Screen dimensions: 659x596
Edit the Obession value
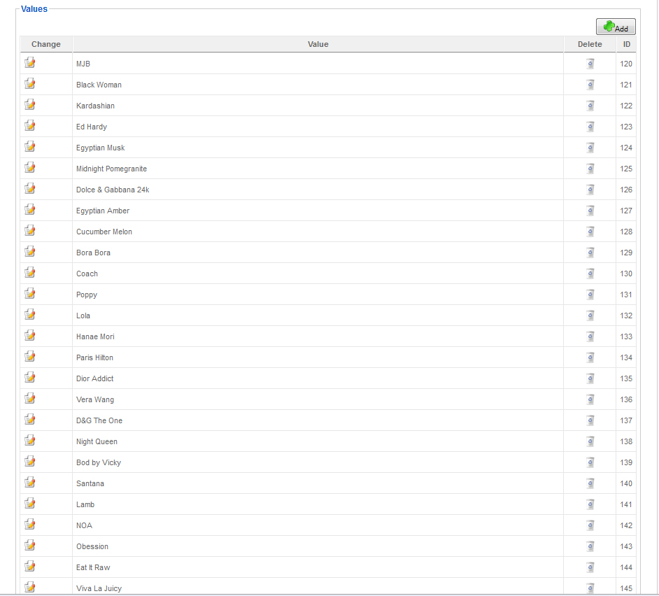30,546
